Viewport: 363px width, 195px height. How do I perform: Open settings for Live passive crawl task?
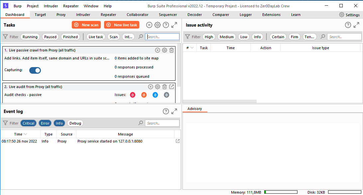pyautogui.click(x=164, y=50)
